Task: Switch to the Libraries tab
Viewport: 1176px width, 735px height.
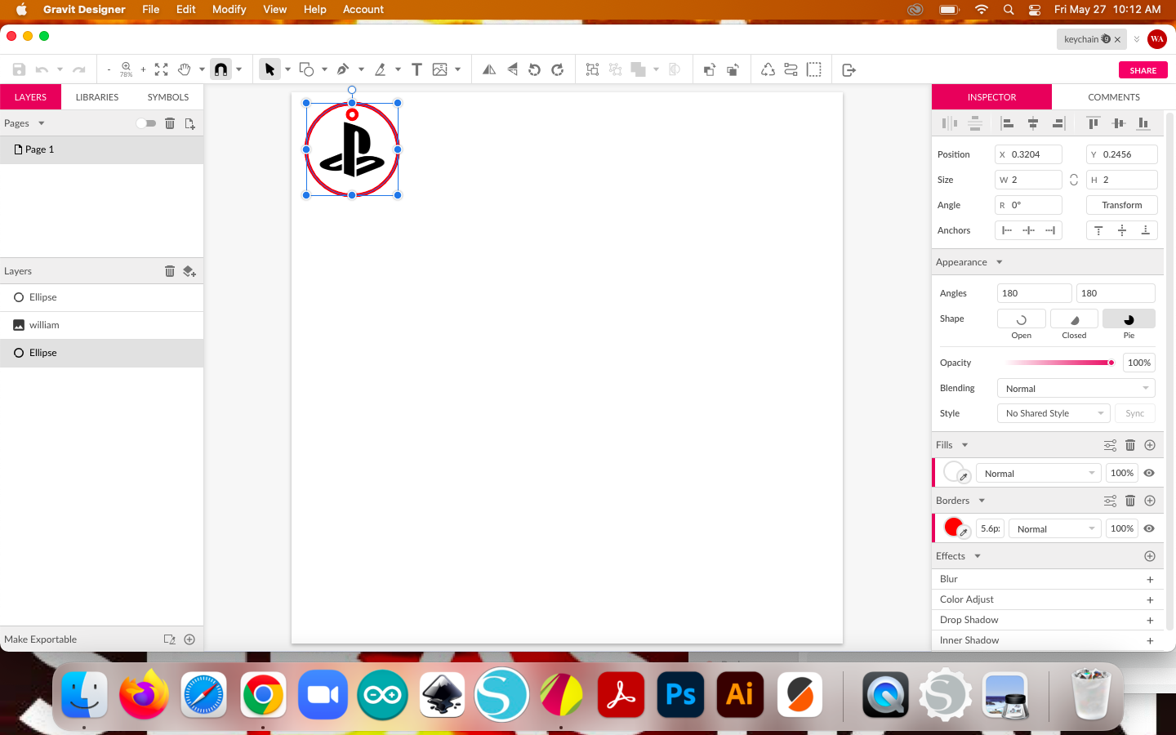Action: click(97, 97)
